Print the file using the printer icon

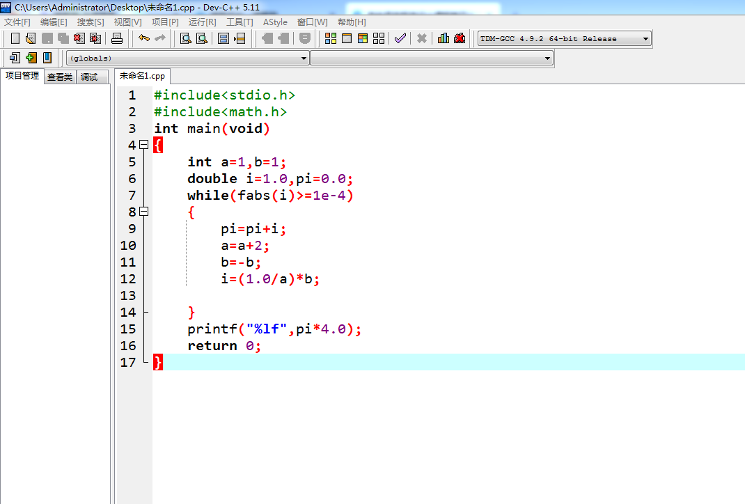pos(117,38)
